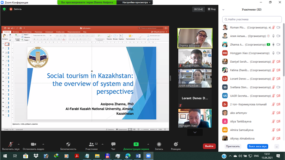Open Конструктор tab in shared PowerPoint
Image resolution: width=285 pixels, height=160 pixels.
tap(27, 32)
